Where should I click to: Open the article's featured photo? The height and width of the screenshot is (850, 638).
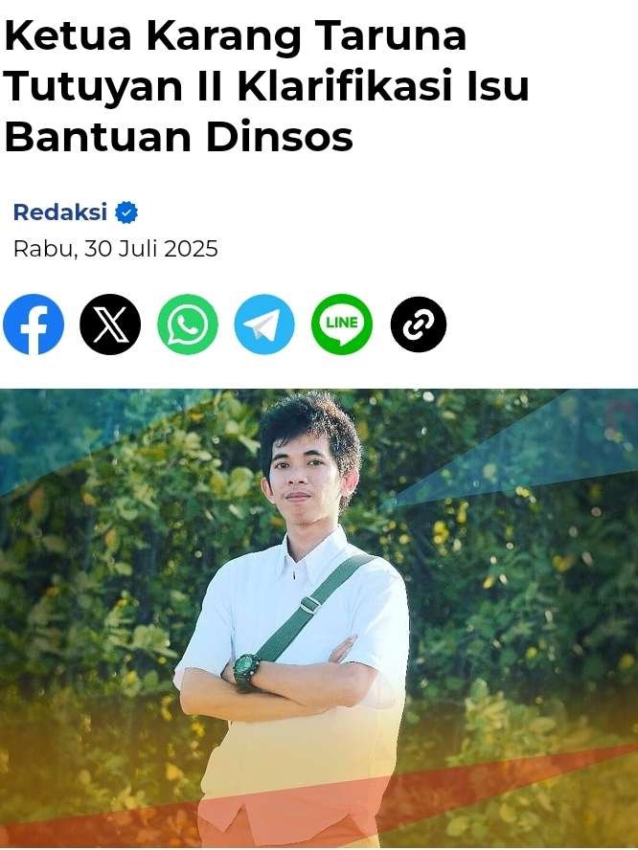319,618
